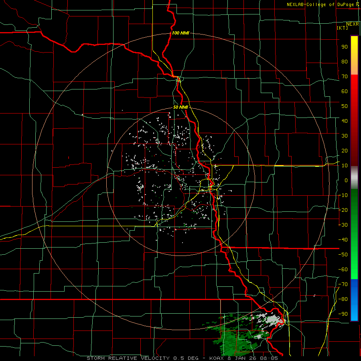Image resolution: width=361 pixels, height=361 pixels.
Task: Click the [KT] units label
Action: (x=343, y=28)
